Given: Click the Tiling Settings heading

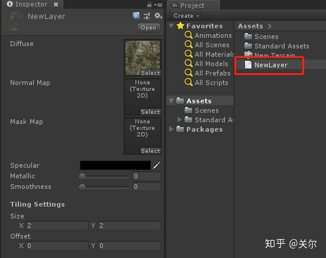Looking at the screenshot, I should click(37, 204).
